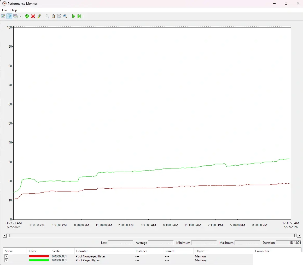This screenshot has width=303, height=265.
Task: Click the View Log Data icon
Action: pos(9,16)
